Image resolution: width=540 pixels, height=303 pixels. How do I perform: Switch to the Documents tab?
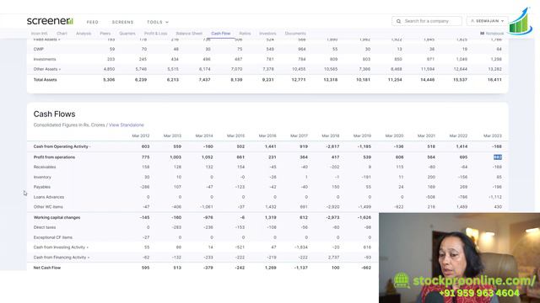pyautogui.click(x=295, y=34)
